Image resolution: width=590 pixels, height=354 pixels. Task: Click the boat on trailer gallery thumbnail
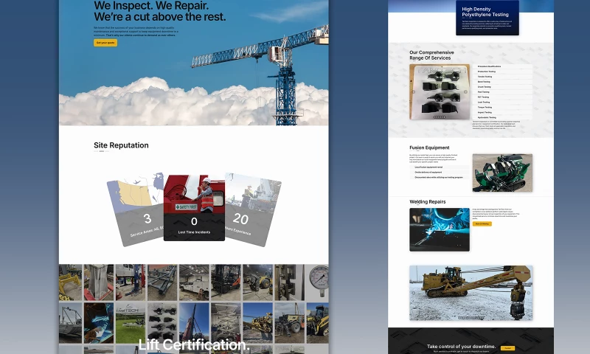click(70, 323)
